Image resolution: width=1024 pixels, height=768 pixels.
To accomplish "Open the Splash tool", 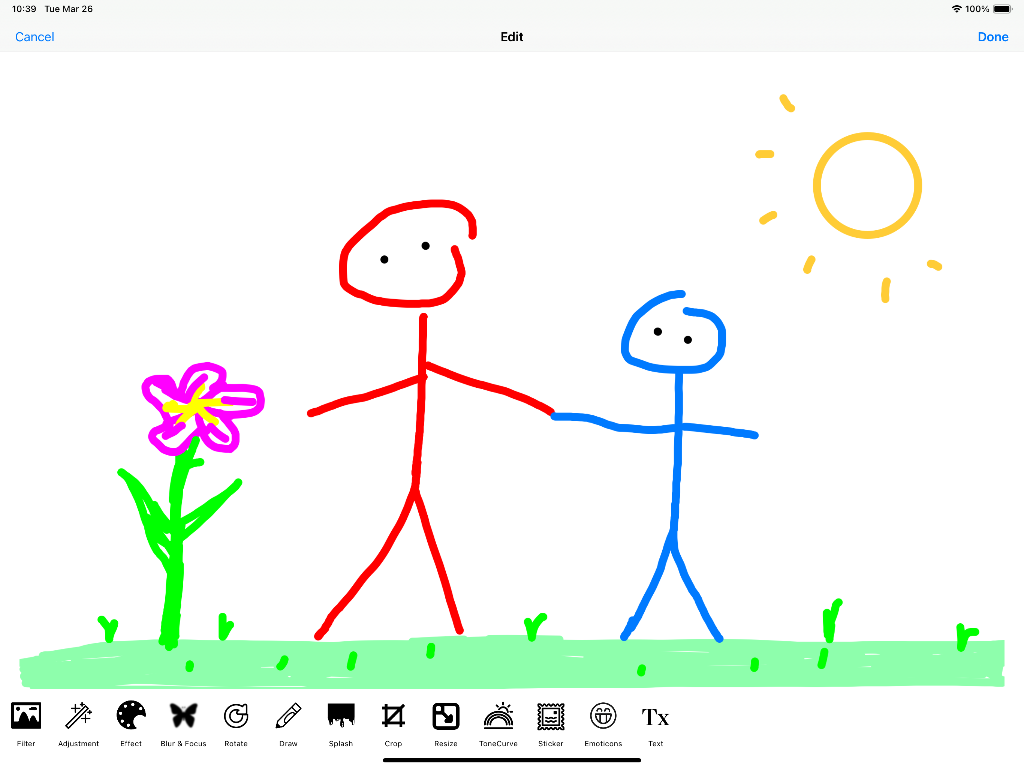I will tap(341, 724).
